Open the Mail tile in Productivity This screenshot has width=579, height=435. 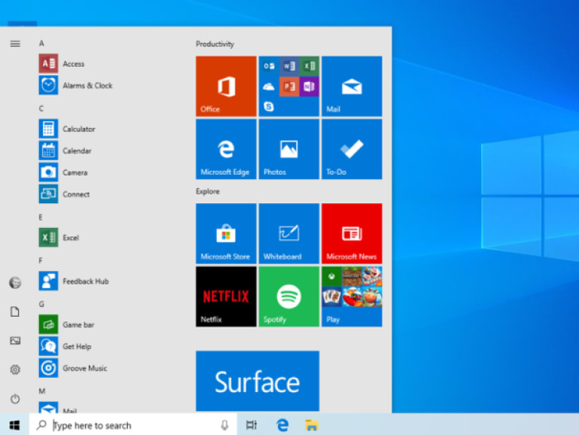click(x=352, y=87)
